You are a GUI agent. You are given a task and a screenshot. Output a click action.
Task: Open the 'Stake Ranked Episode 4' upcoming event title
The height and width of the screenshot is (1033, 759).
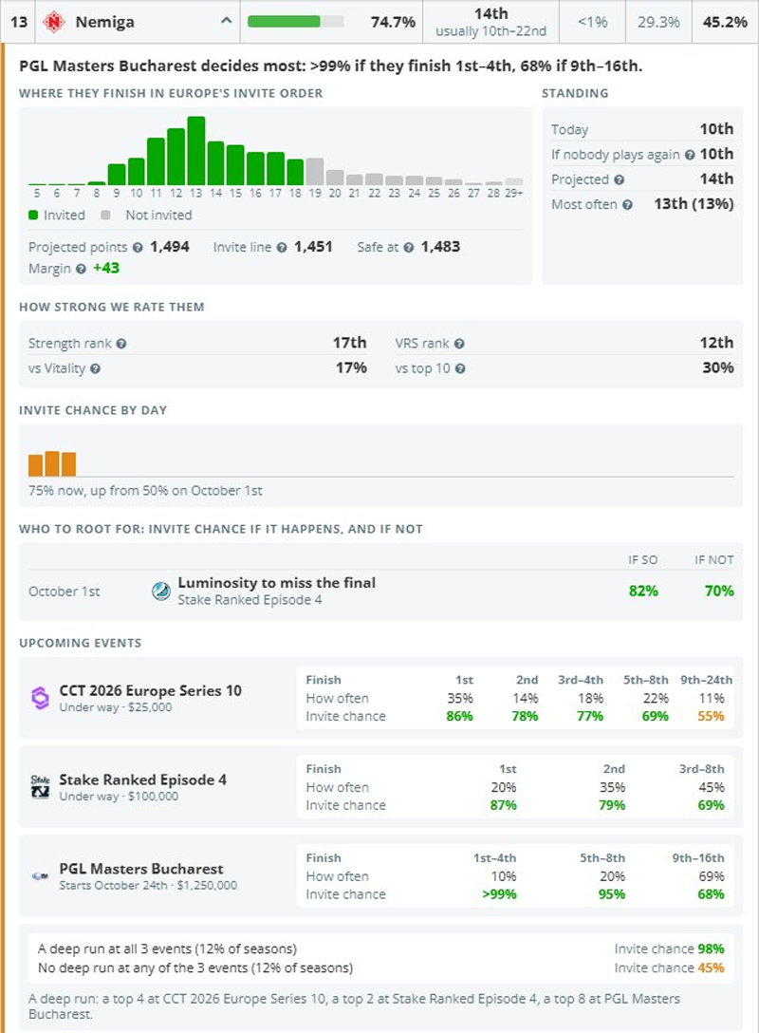(x=143, y=779)
